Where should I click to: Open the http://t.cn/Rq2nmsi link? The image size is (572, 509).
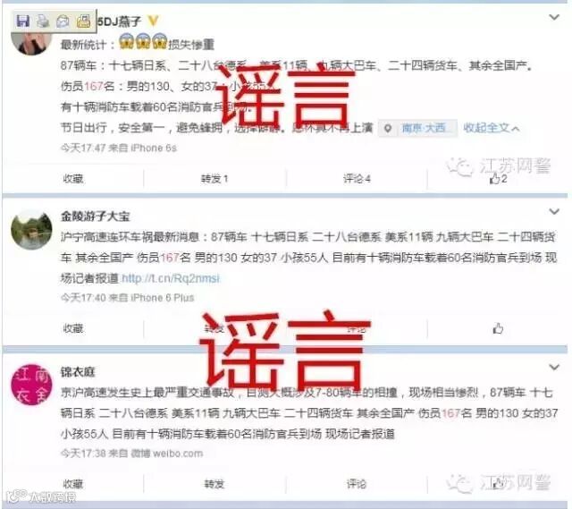[171, 278]
